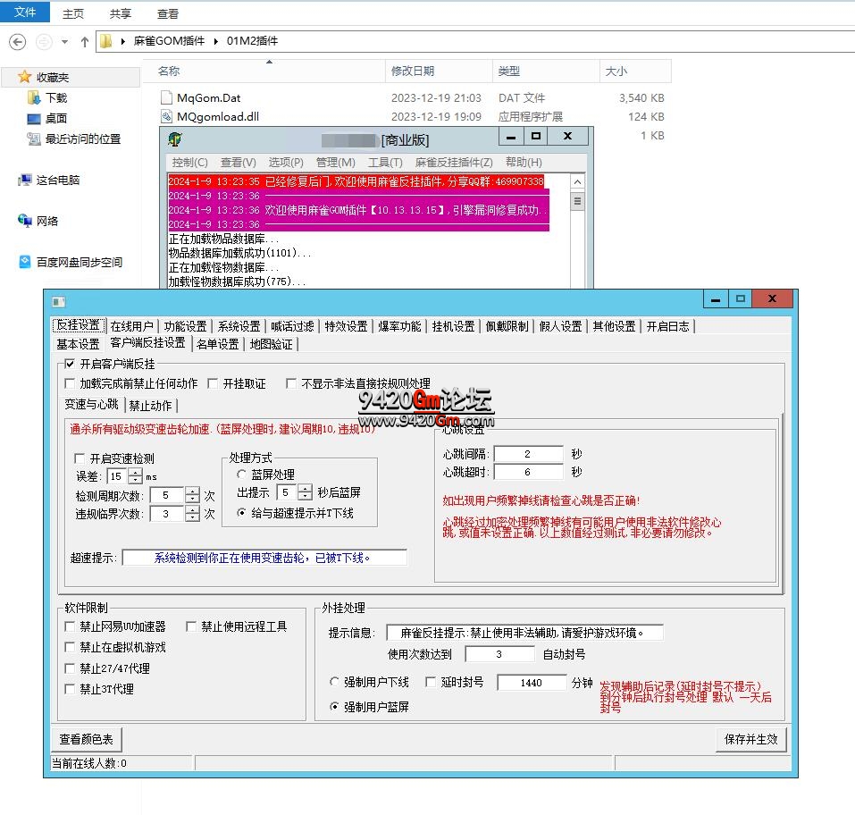The height and width of the screenshot is (815, 855).
Task: Click the 违规临界次数 spinner arrows
Action: (x=192, y=514)
